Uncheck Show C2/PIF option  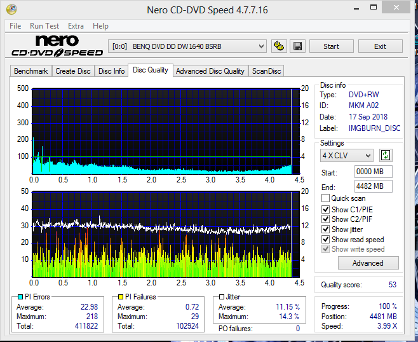click(325, 219)
